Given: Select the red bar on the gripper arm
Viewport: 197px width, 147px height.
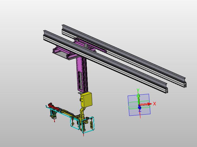Looking at the screenshot, I should [54, 107].
